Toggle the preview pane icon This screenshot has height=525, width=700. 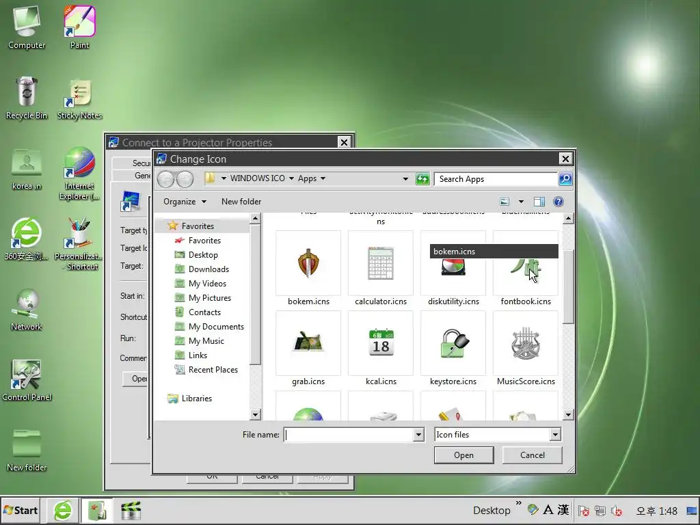click(x=539, y=202)
